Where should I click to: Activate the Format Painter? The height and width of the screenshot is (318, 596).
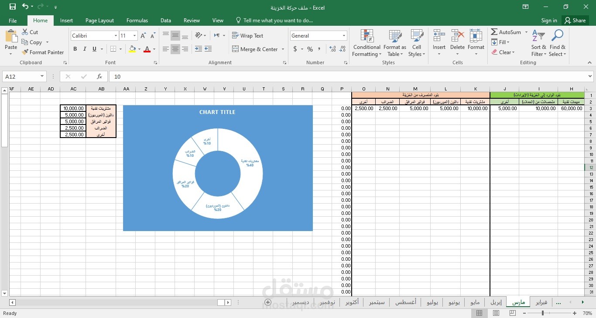[x=43, y=52]
